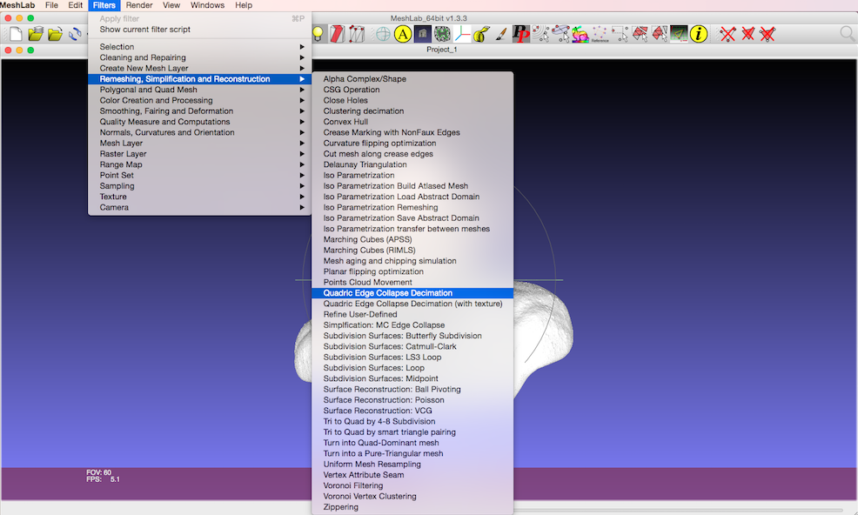
Task: Choose Uniform Mesh Resampling
Action: [x=412, y=464]
